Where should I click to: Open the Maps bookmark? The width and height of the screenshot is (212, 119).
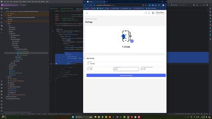(107, 8)
